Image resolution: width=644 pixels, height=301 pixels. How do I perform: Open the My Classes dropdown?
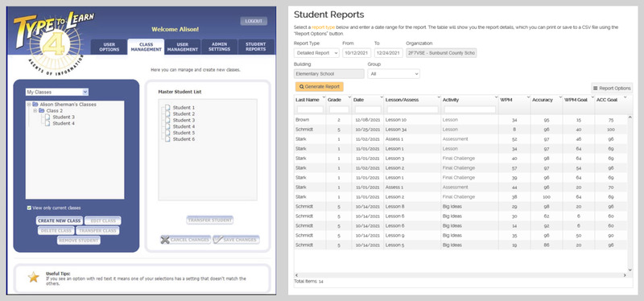click(56, 92)
